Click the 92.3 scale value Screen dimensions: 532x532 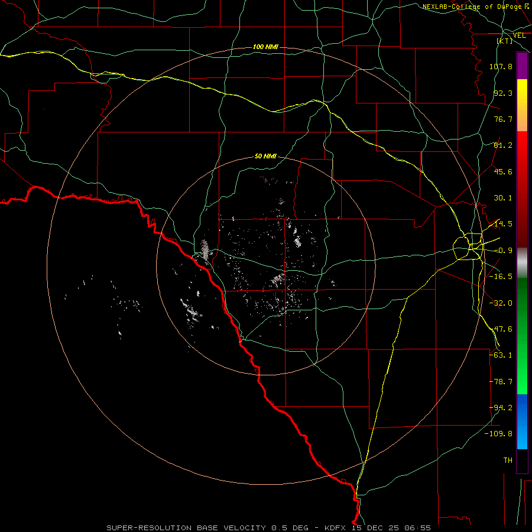coord(503,93)
